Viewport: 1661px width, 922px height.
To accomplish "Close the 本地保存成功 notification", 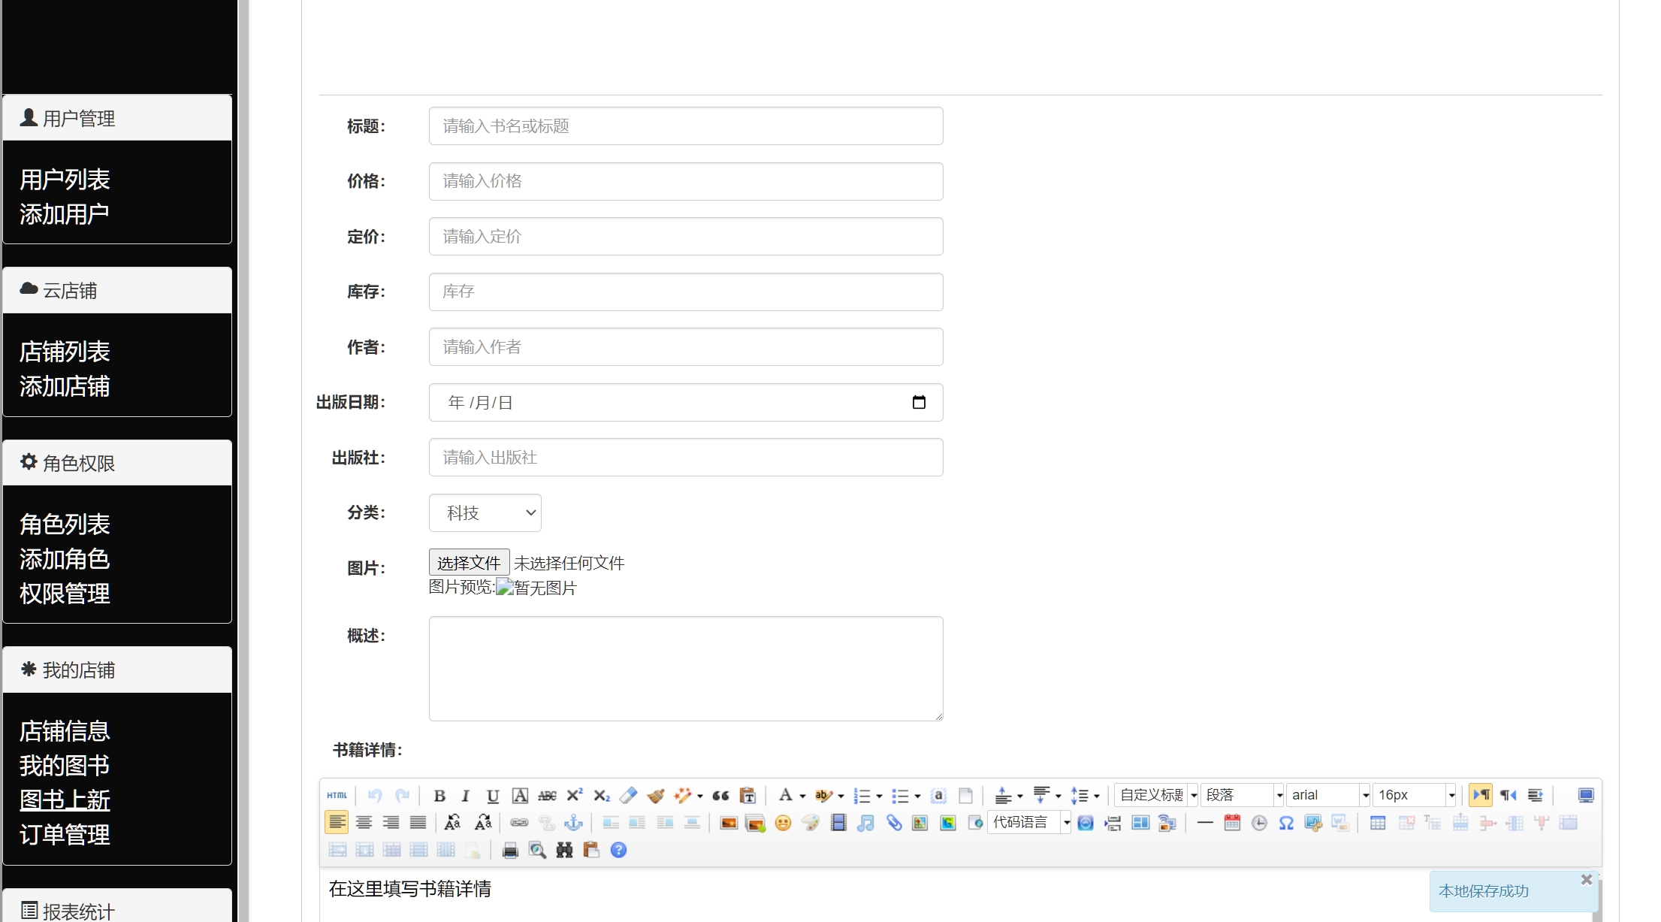I will tap(1586, 879).
